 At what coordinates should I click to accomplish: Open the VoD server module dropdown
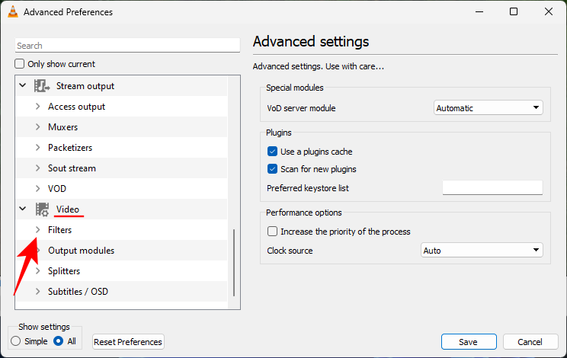(x=488, y=108)
